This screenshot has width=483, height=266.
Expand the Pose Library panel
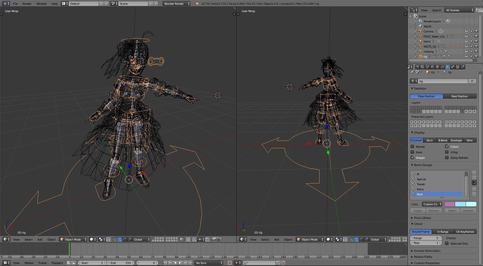click(423, 218)
